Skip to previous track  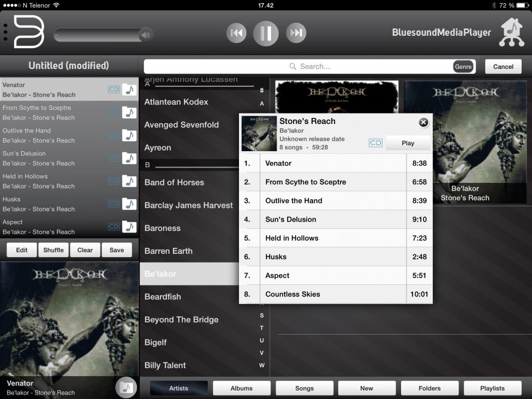[x=236, y=33]
